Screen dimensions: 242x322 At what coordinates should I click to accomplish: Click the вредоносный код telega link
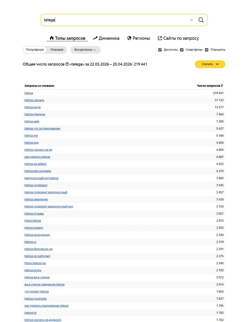tap(41, 178)
